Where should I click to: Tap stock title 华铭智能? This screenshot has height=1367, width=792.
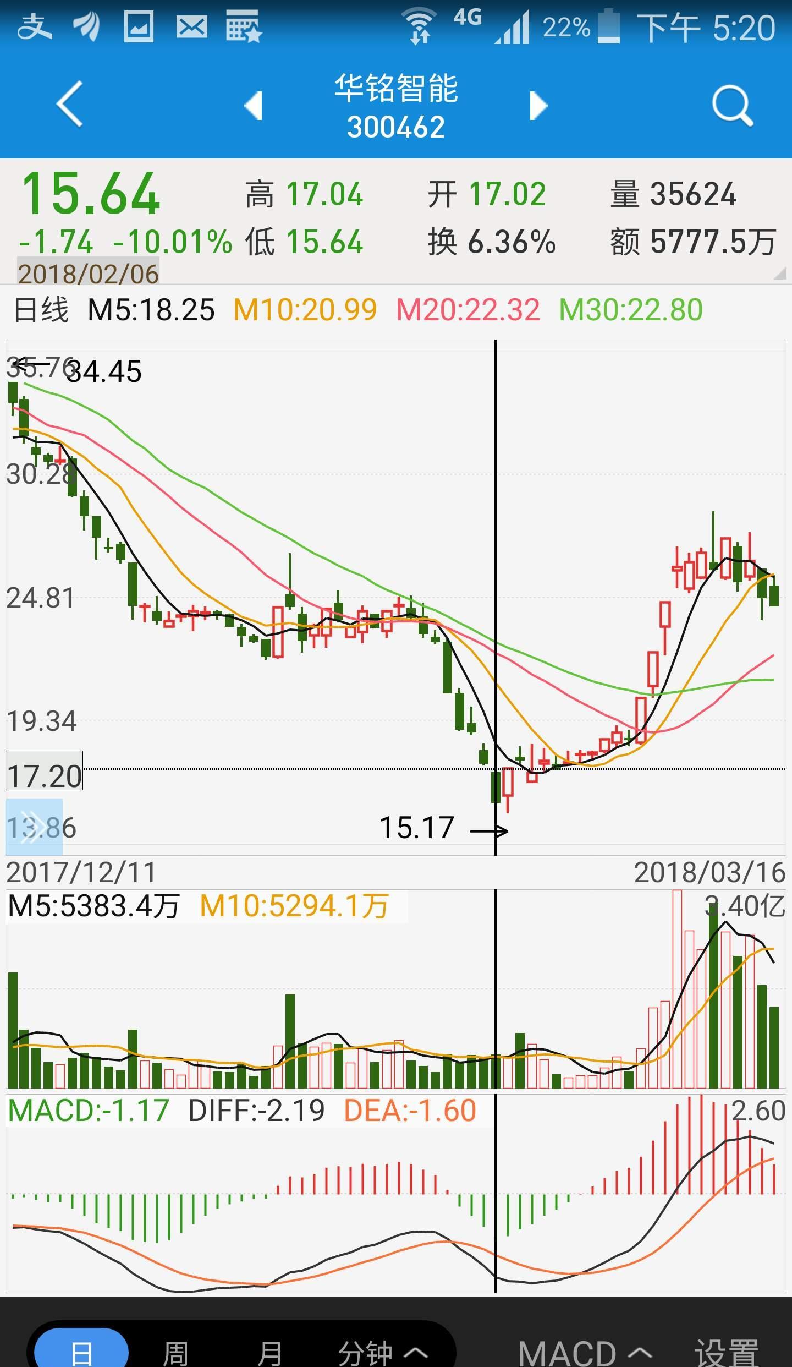click(396, 88)
